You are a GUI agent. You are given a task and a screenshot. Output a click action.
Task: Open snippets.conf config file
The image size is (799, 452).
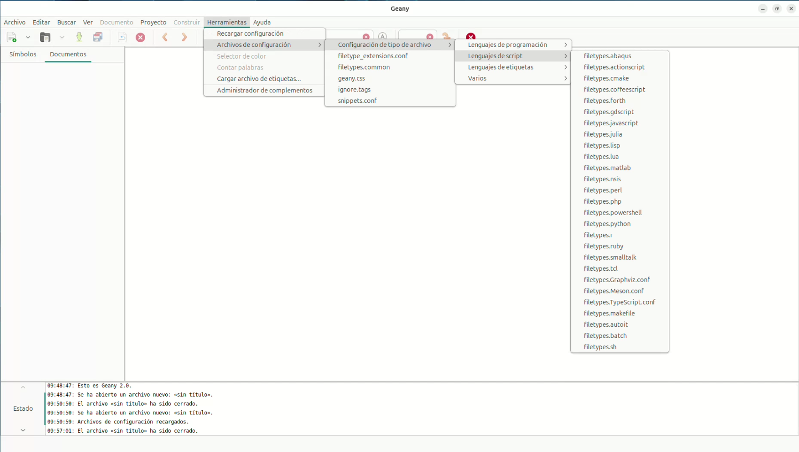pos(390,100)
